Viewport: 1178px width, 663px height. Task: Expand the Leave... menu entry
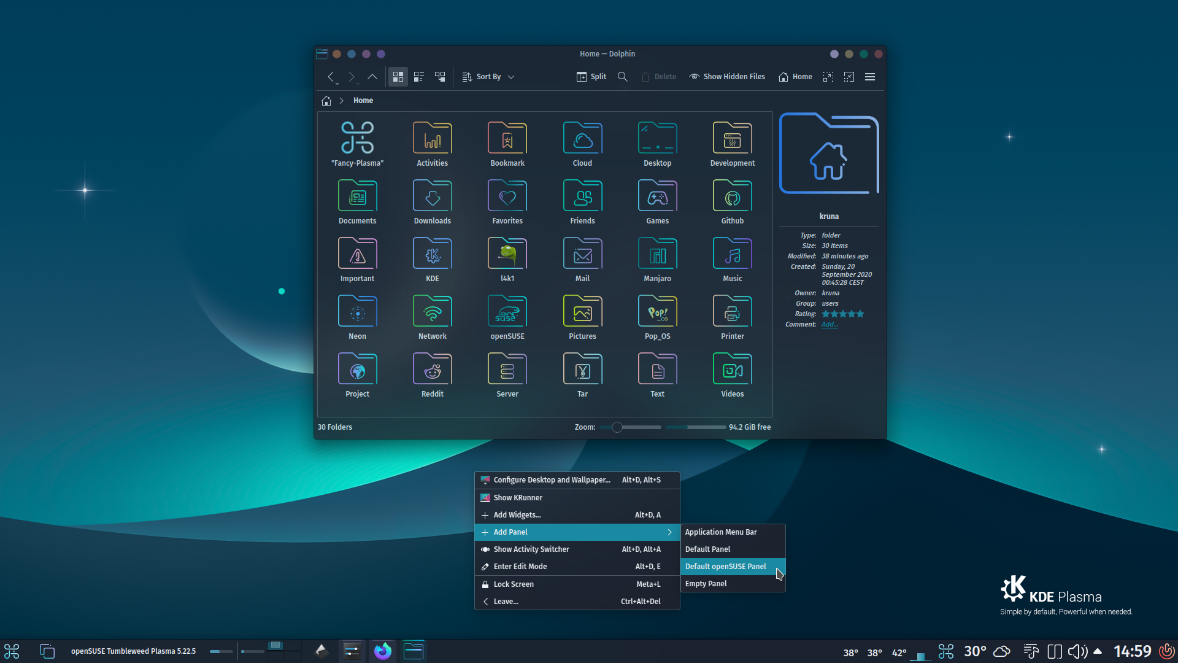tap(577, 602)
